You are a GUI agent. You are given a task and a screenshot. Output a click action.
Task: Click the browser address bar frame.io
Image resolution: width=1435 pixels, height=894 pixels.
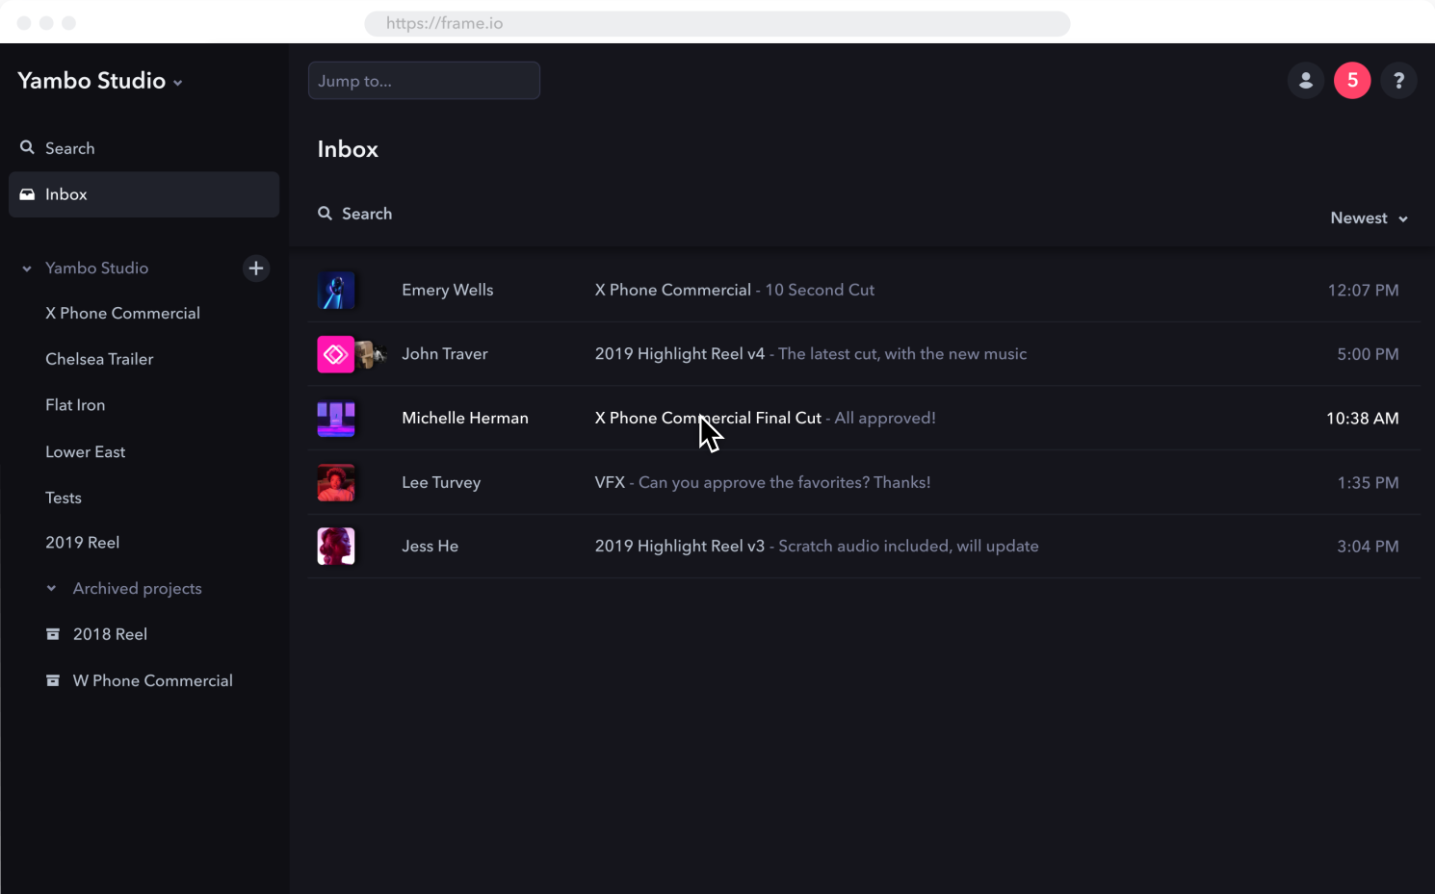[717, 23]
